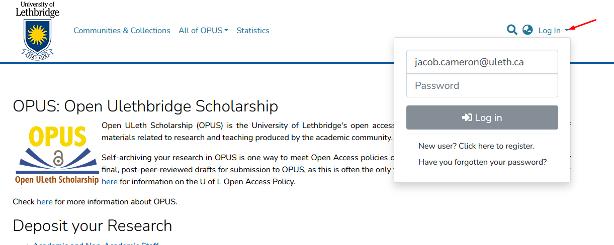
Task: Open 'here' link for Open Access Policy
Action: click(110, 182)
